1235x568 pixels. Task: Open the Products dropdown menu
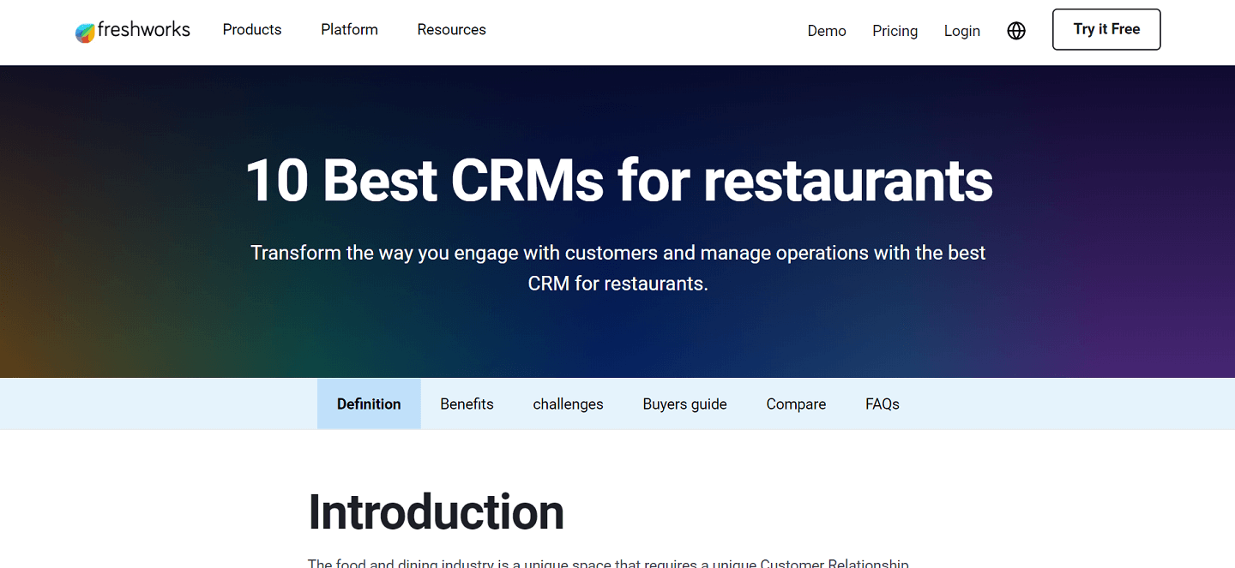tap(251, 29)
